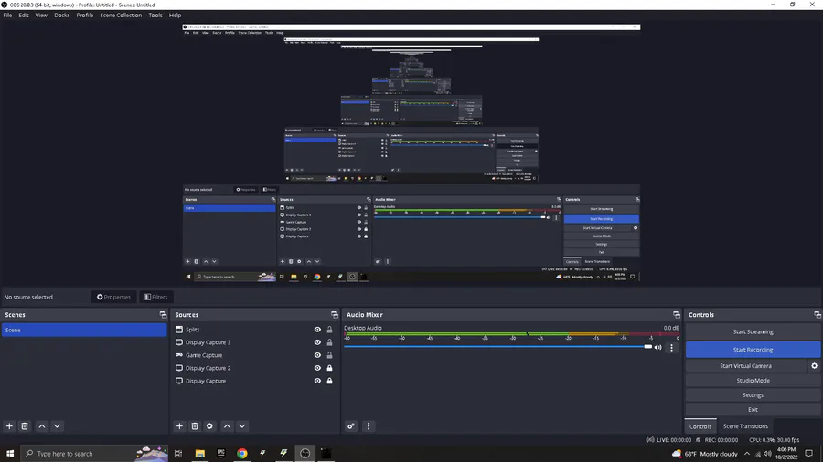The image size is (823, 462).
Task: Open Chrome from the taskbar
Action: pos(242,454)
